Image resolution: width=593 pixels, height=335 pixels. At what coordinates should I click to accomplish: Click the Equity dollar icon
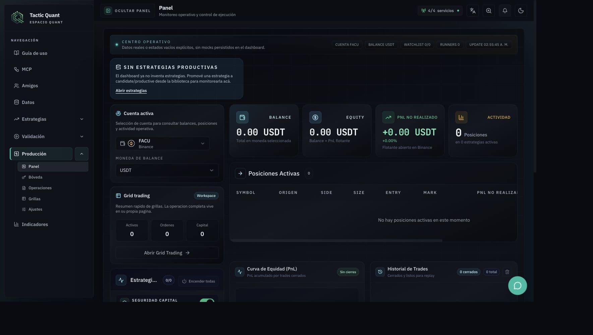point(315,117)
